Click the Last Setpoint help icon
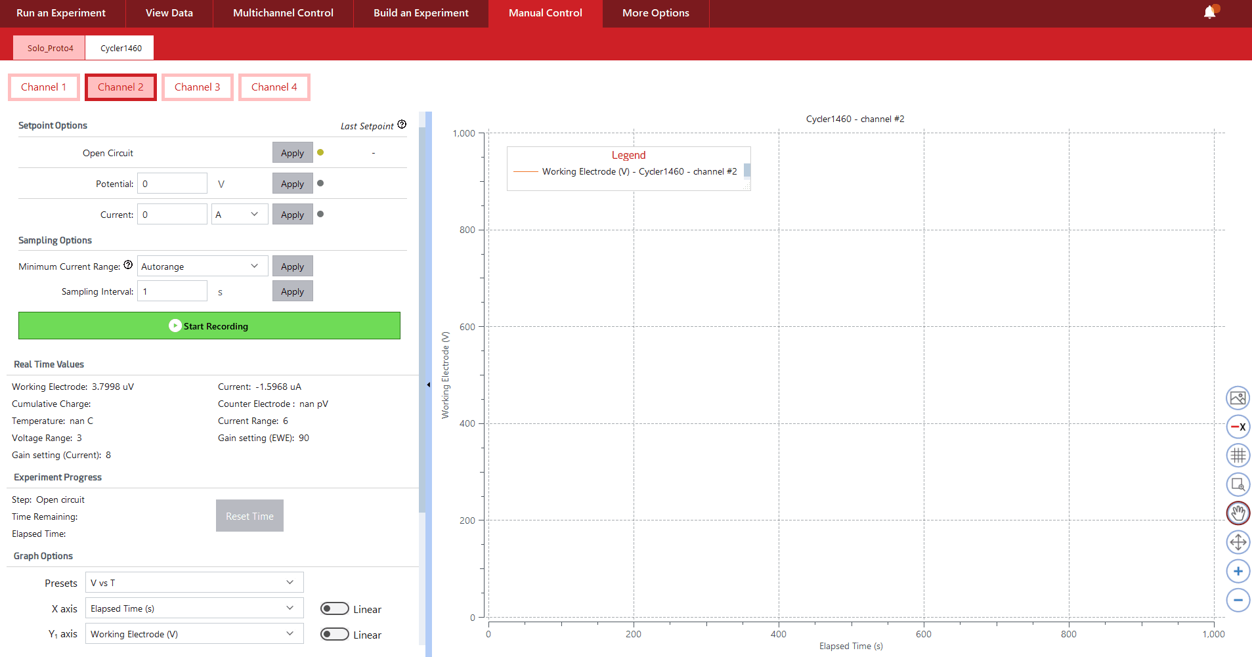 [402, 125]
